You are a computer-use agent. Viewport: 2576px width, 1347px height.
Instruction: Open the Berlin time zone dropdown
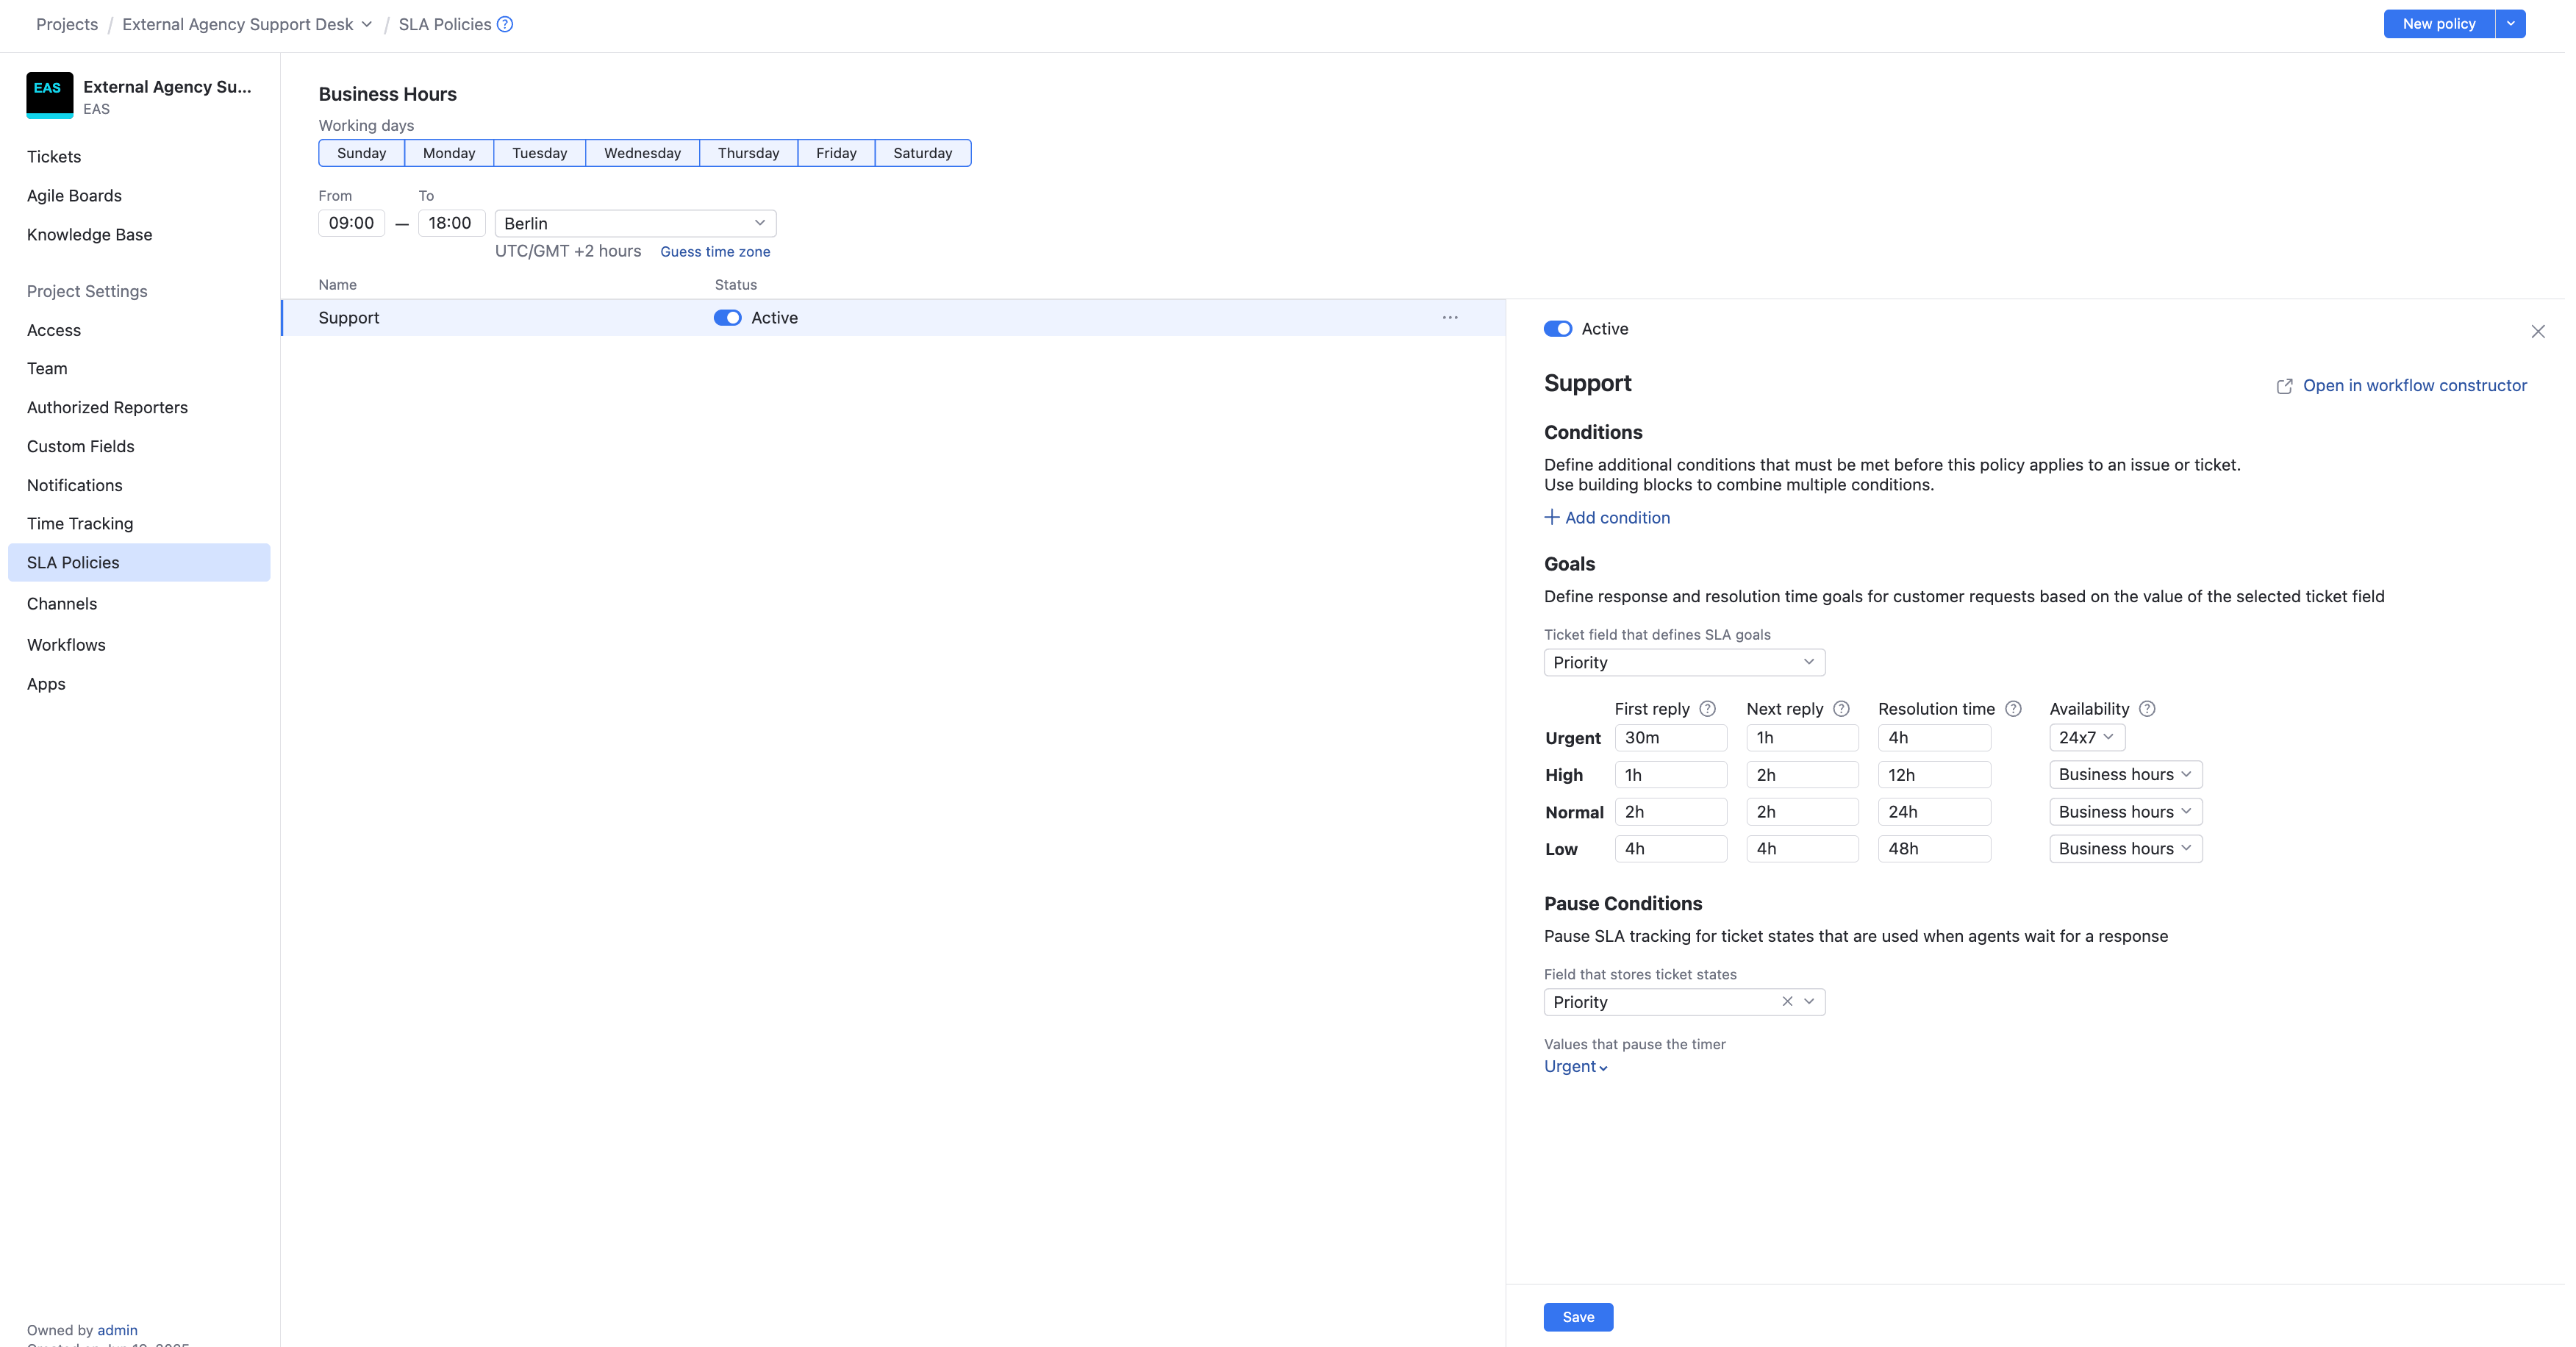coord(635,223)
